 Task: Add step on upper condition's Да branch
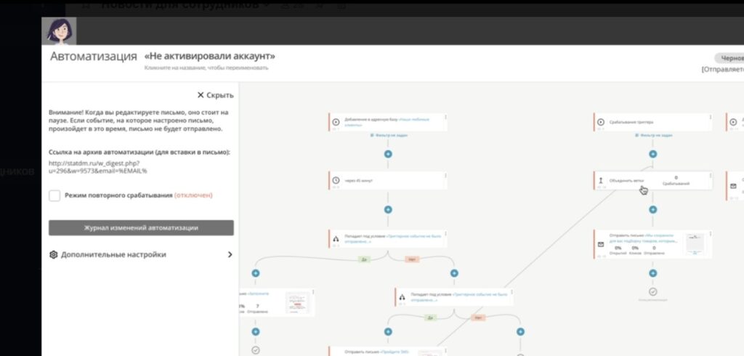pyautogui.click(x=256, y=273)
